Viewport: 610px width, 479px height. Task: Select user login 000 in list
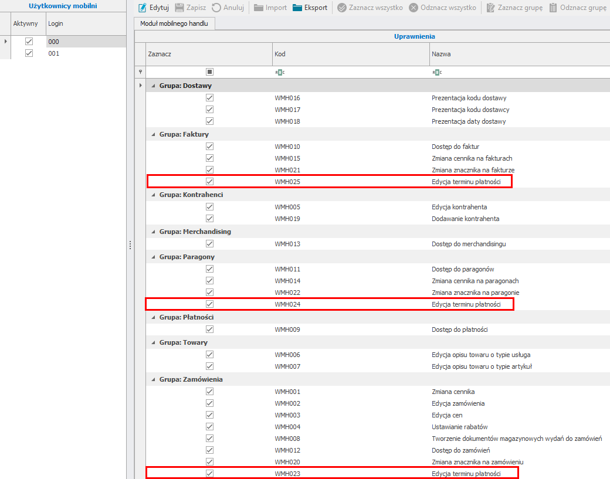54,42
